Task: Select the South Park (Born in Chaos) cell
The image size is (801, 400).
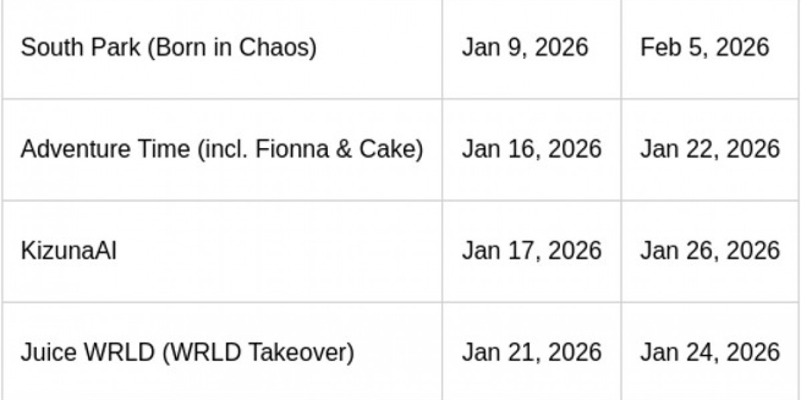Action: click(x=168, y=47)
